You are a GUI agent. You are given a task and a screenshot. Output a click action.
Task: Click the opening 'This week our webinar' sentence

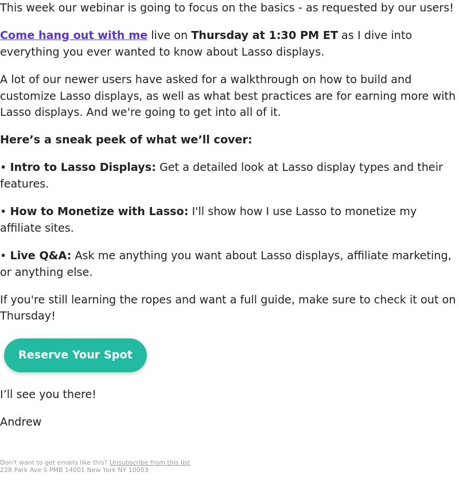coord(227,7)
